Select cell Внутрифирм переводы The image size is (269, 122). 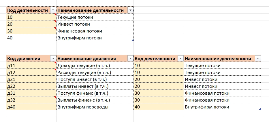95,107
